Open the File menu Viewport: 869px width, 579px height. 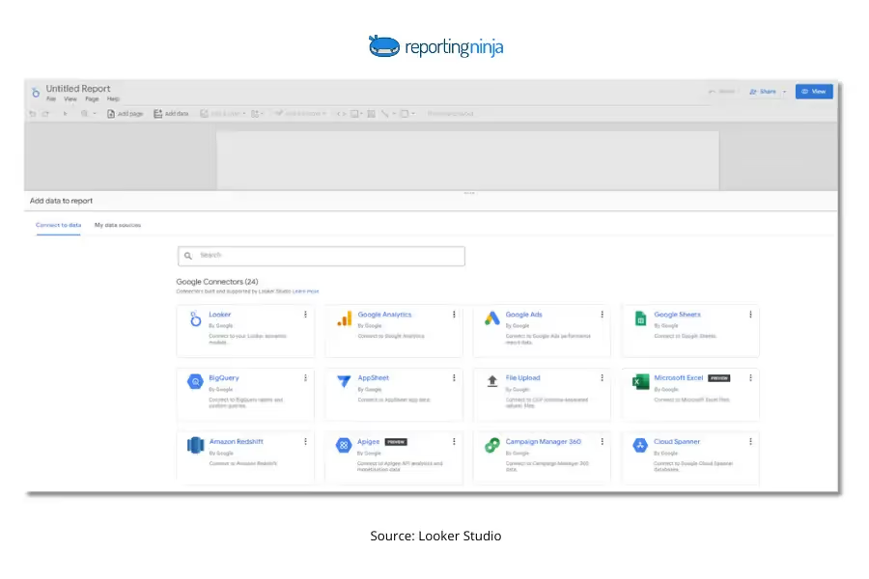coord(51,98)
